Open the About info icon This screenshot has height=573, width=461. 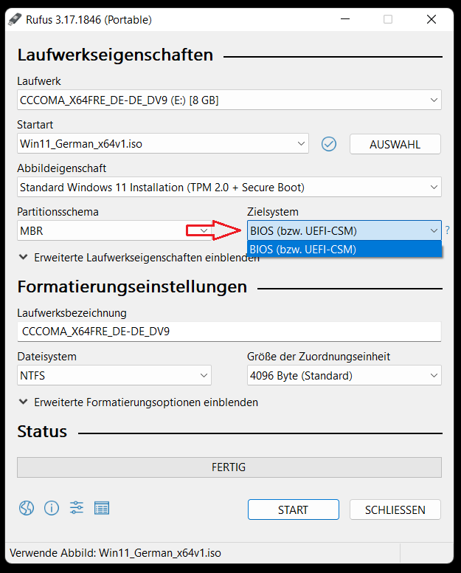pyautogui.click(x=52, y=508)
